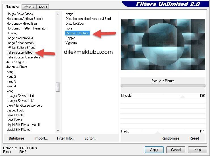Adjust the Radio slider
This screenshot has width=210, height=156.
click(x=157, y=132)
